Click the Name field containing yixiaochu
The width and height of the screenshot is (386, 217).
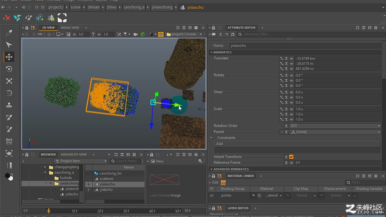[x=305, y=46]
